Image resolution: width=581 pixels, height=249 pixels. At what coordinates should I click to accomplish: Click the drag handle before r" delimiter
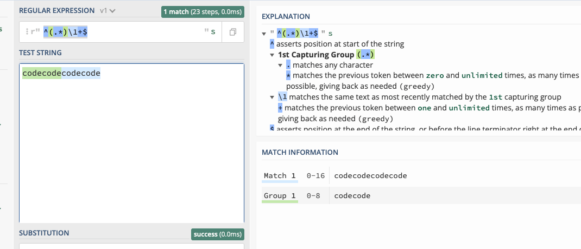(27, 32)
